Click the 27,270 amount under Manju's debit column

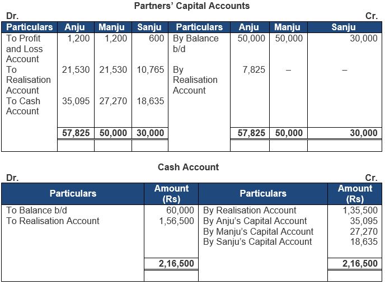[x=112, y=101]
